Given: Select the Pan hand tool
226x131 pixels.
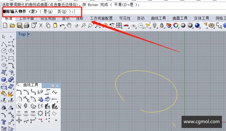Looking at the screenshot, I should point(69,25).
